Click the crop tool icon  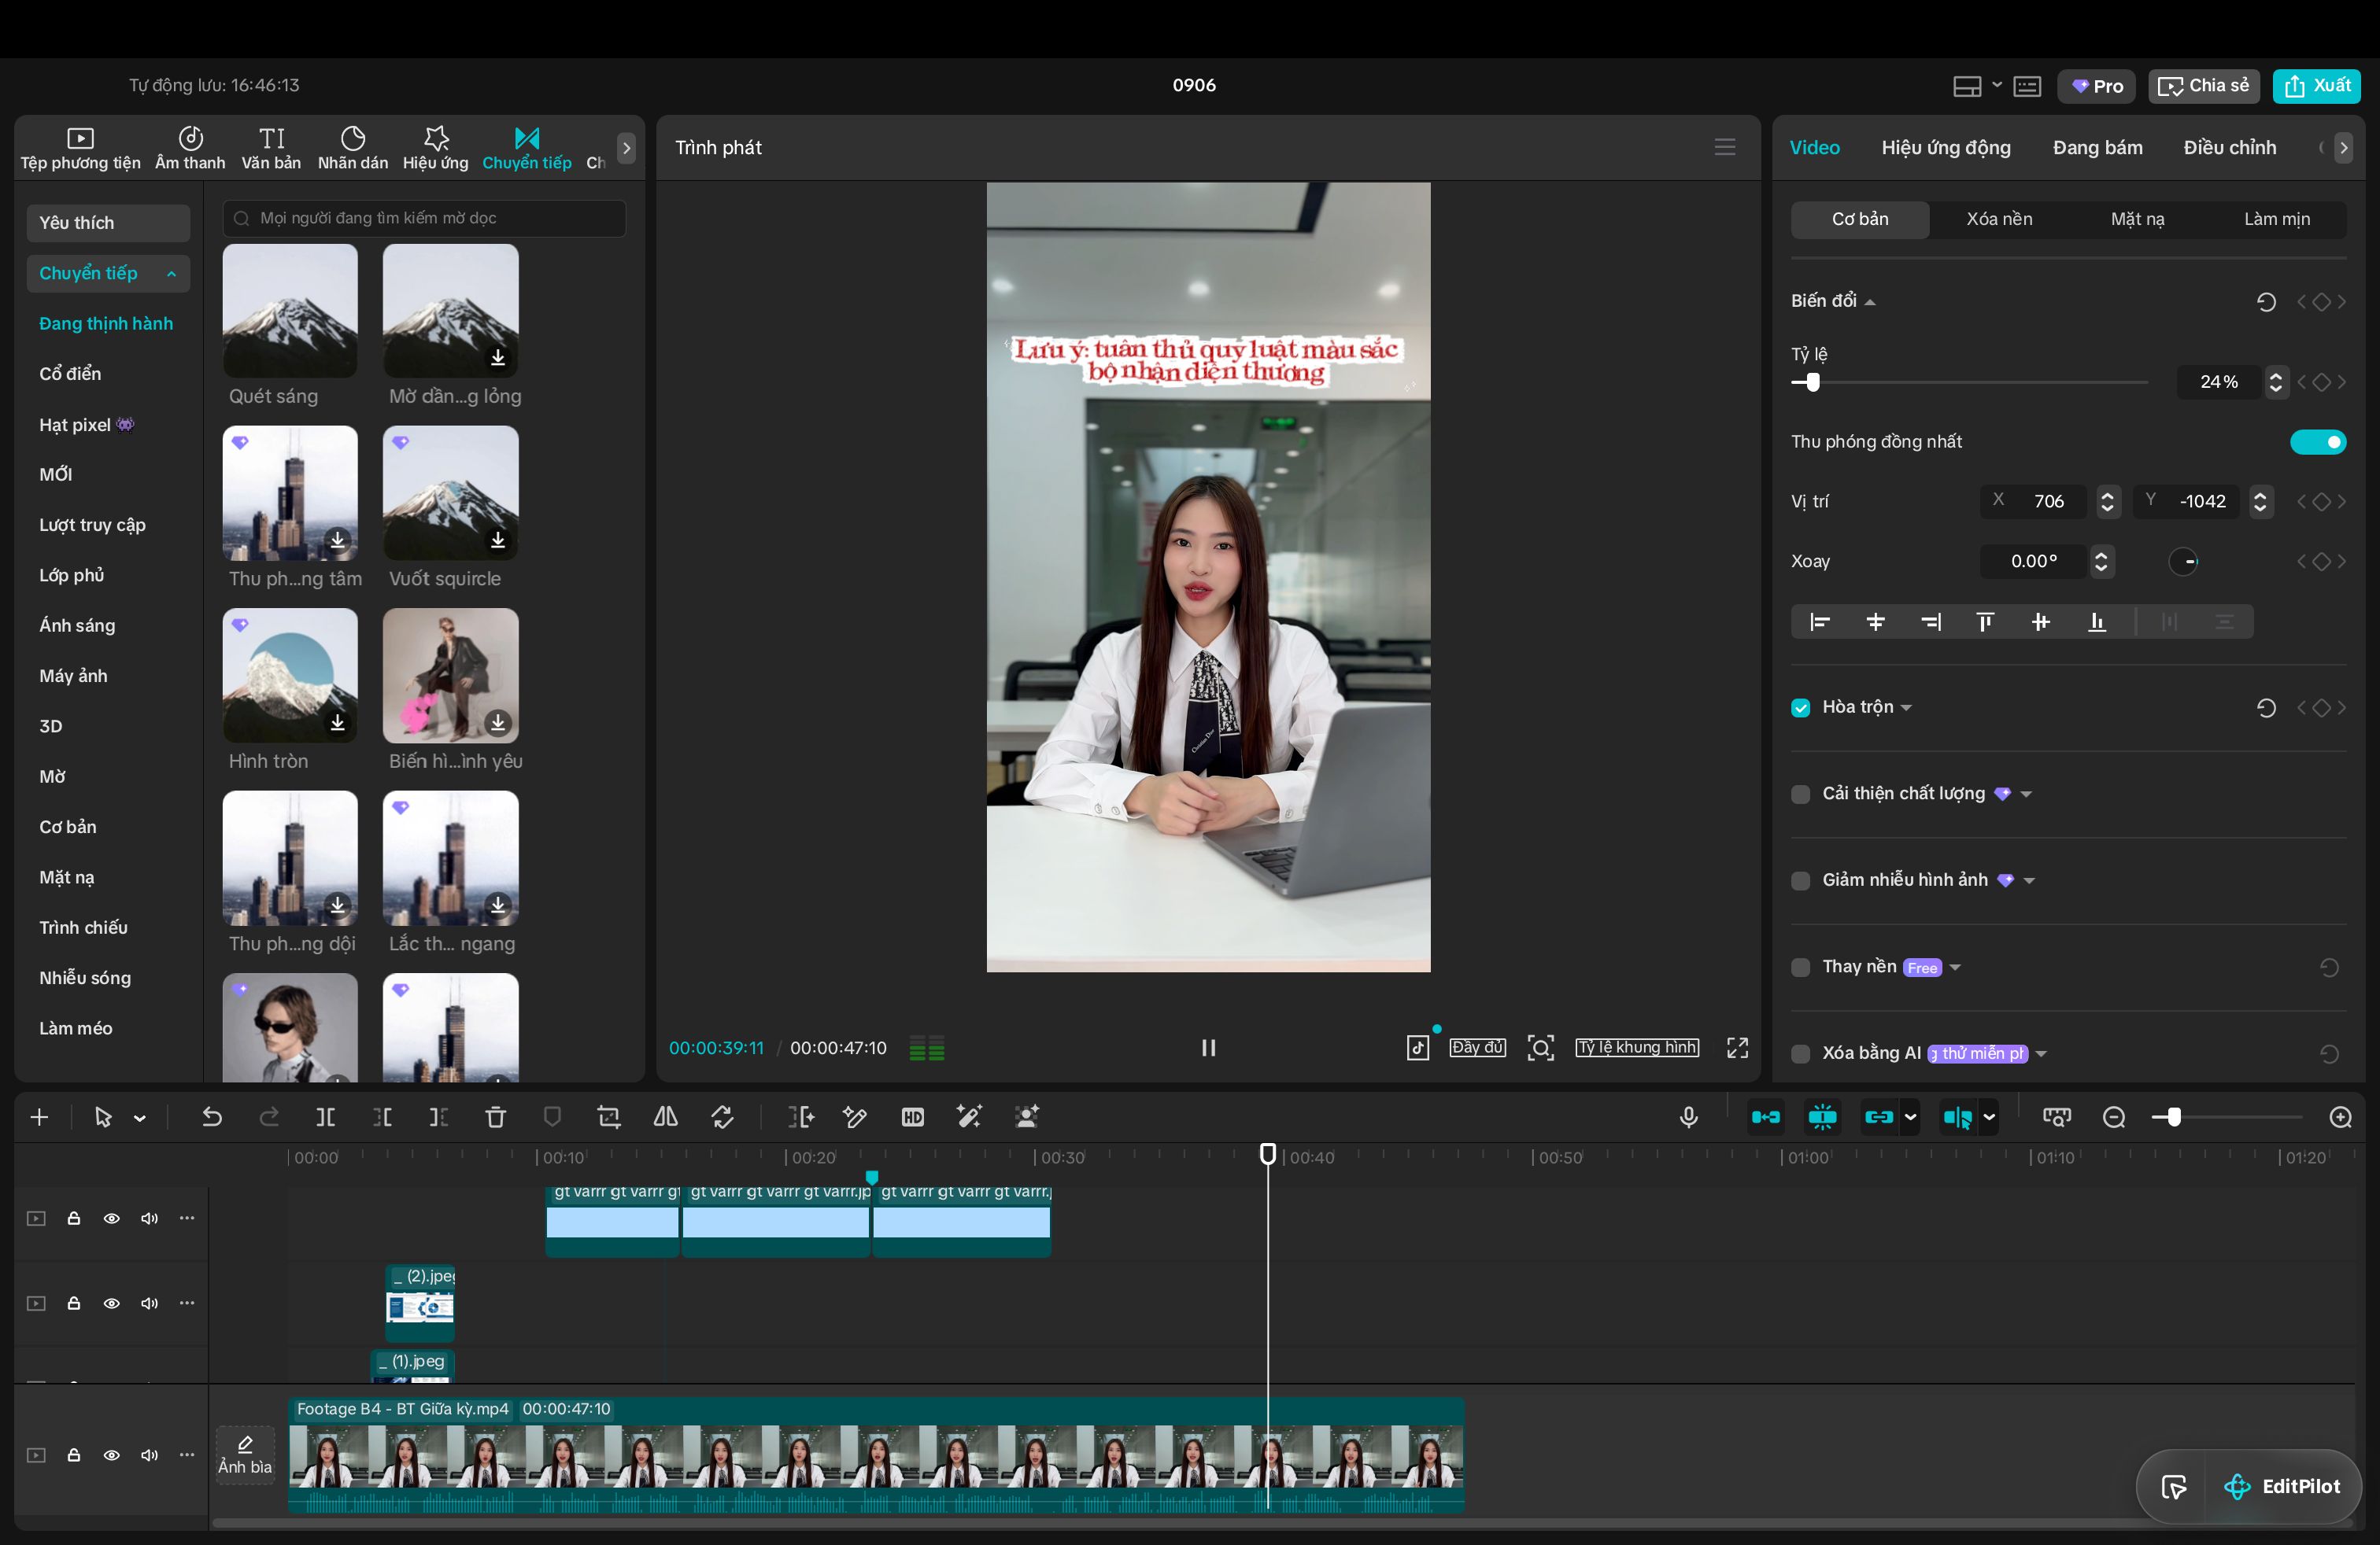(609, 1117)
